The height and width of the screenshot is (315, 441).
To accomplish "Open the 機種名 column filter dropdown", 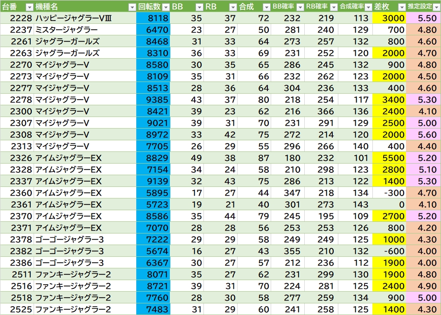I will 132,7.
